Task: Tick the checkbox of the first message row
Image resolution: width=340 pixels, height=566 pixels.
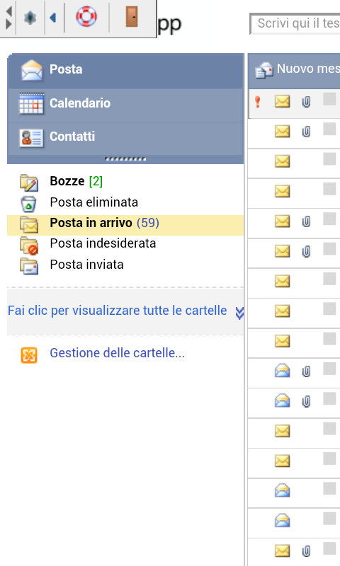Action: (329, 99)
